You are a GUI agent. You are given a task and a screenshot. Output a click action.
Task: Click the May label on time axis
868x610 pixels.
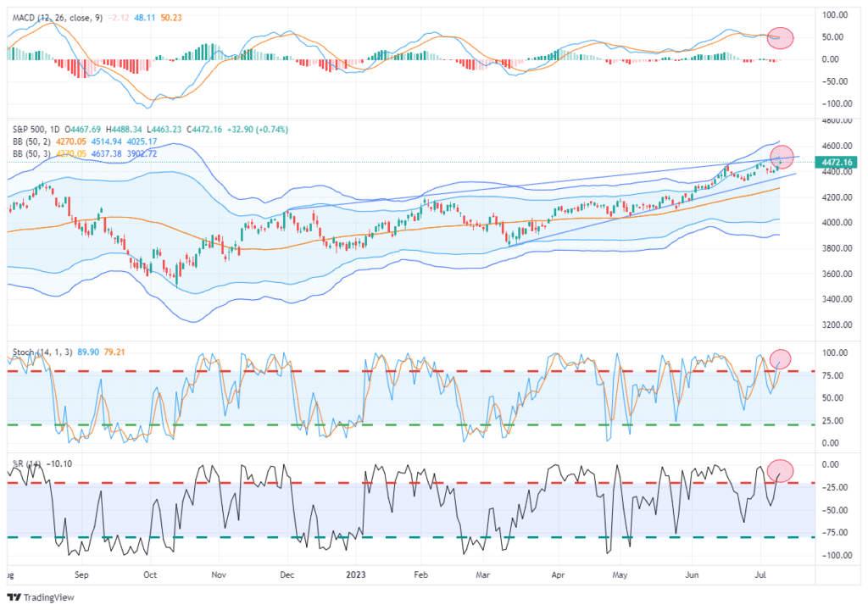pyautogui.click(x=620, y=575)
